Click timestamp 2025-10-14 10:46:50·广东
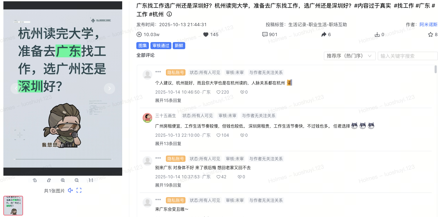This screenshot has width=438, height=217. [183, 92]
